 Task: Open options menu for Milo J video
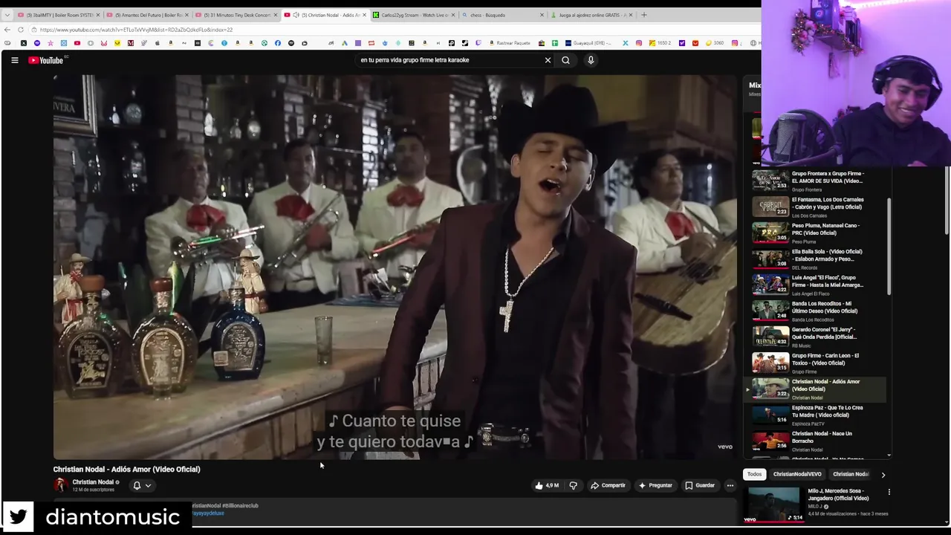(889, 492)
